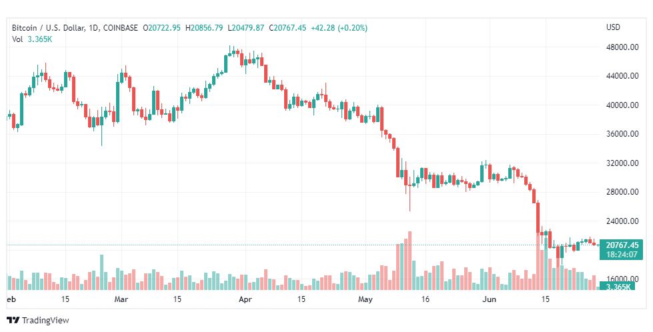Click the current price label 20767.45

622,245
